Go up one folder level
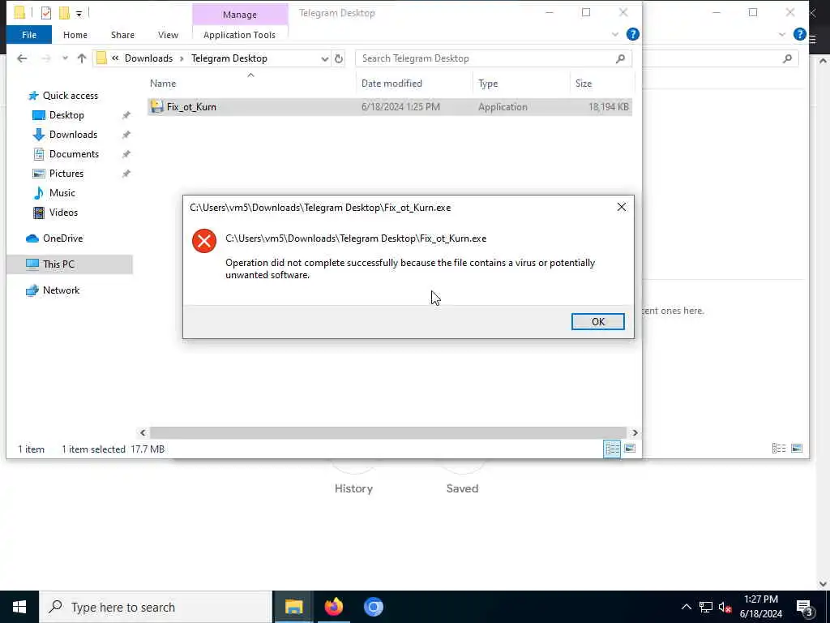The width and height of the screenshot is (830, 623). click(82, 58)
